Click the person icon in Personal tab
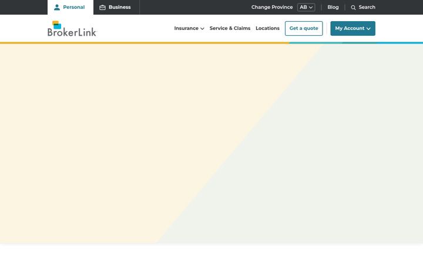Image resolution: width=423 pixels, height=264 pixels. pos(57,7)
